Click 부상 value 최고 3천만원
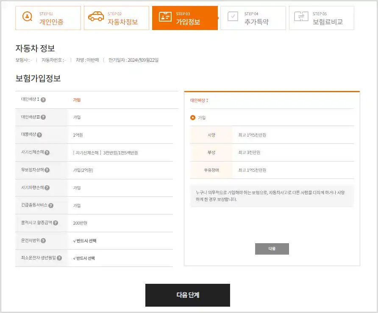 pos(249,153)
